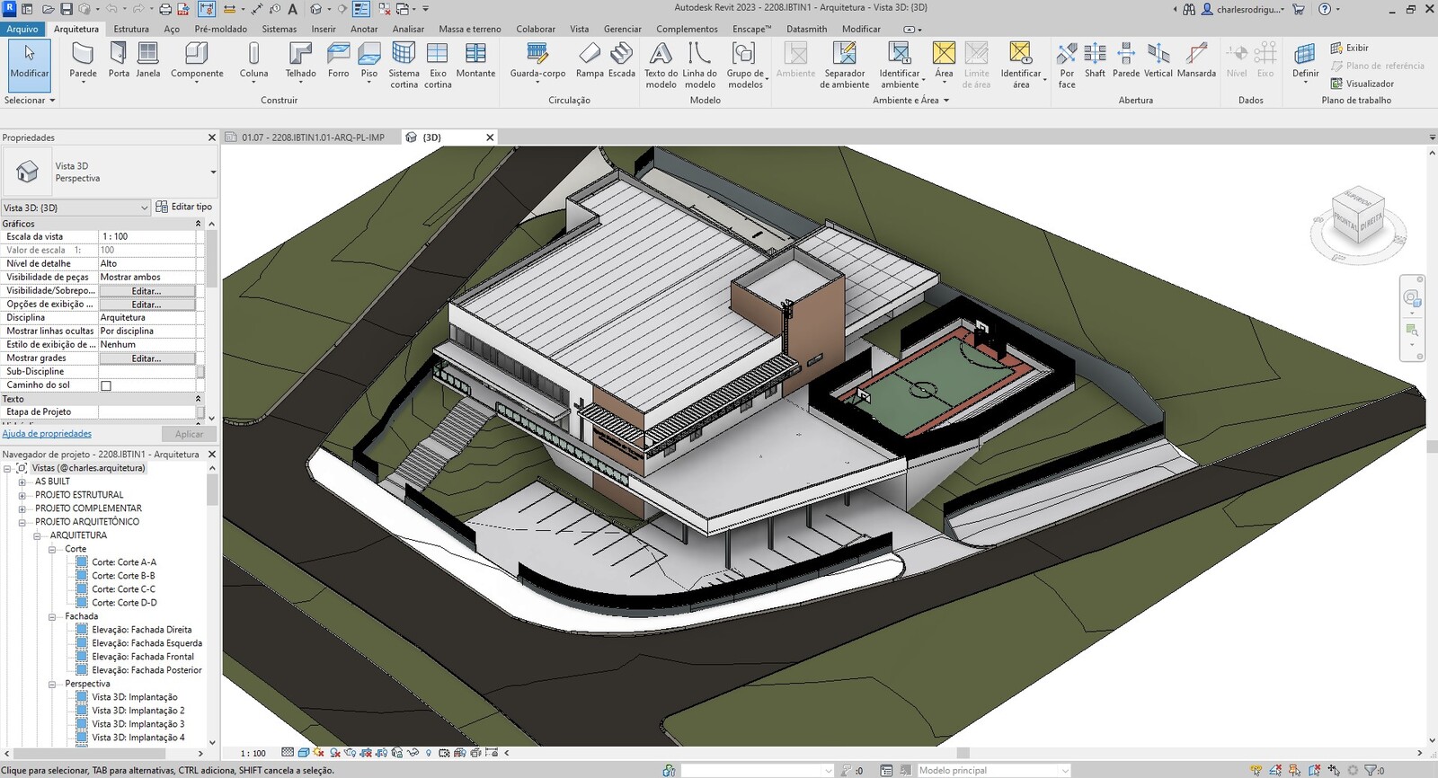Viewport: 1438px width, 778px height.
Task: Collapse the Fachada tree group
Action: pos(52,616)
